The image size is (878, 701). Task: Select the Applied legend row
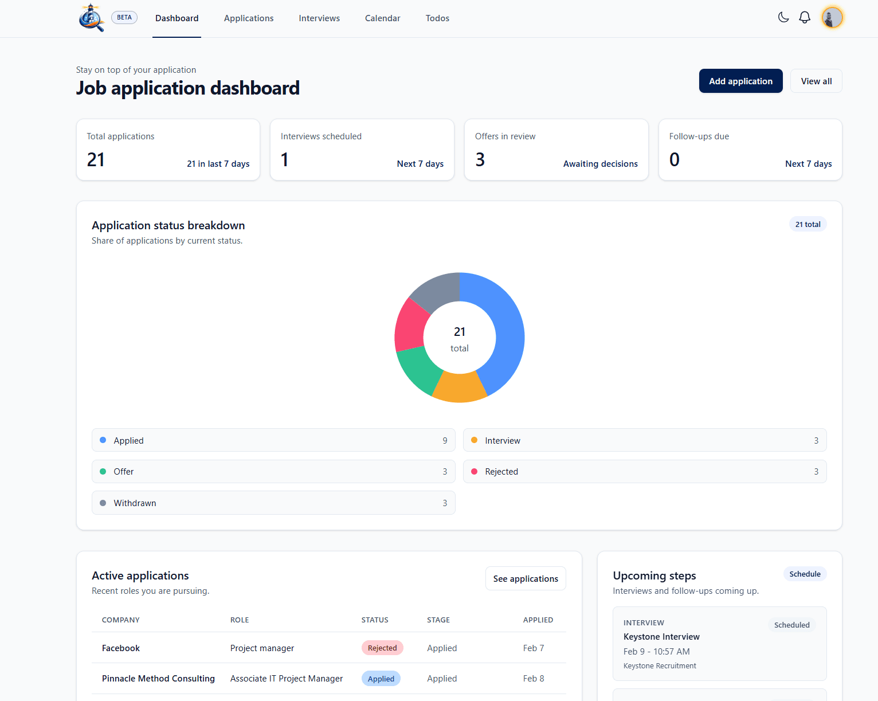click(x=273, y=440)
